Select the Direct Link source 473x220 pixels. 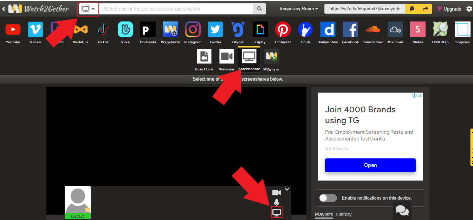[204, 57]
